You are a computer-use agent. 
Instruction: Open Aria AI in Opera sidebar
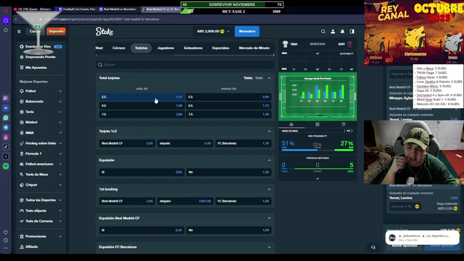[6, 98]
